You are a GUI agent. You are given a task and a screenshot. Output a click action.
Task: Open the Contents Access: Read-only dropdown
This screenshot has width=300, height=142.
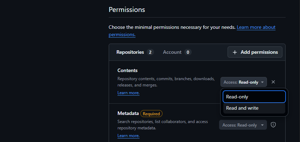click(244, 82)
